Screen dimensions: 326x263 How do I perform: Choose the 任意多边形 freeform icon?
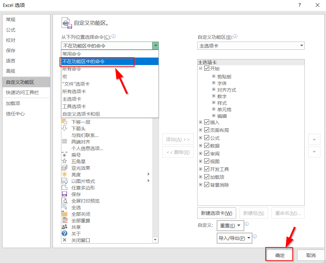coord(65,187)
